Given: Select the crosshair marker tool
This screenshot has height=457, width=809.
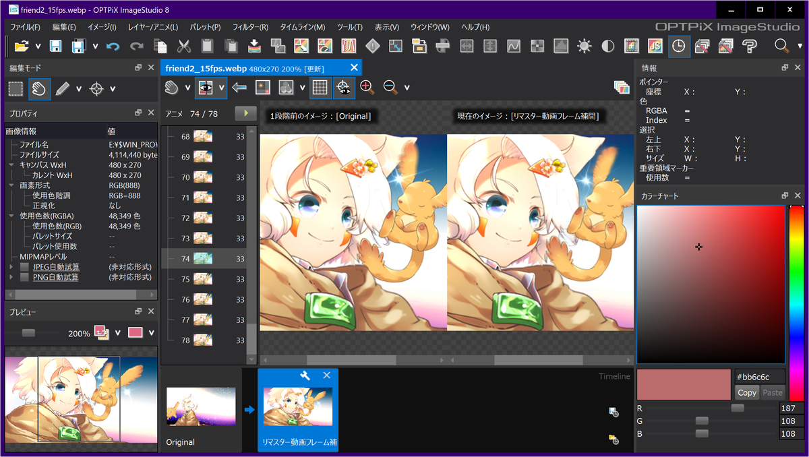Looking at the screenshot, I should click(97, 88).
